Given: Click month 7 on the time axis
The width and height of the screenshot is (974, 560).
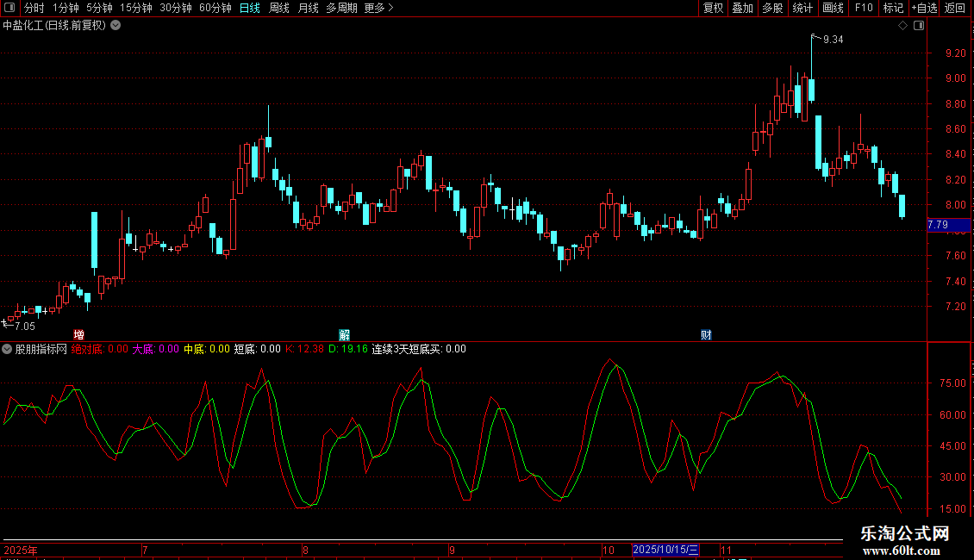Looking at the screenshot, I should (x=145, y=550).
